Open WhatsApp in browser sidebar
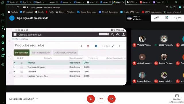Screen dimensions: 184x104 click(3, 43)
